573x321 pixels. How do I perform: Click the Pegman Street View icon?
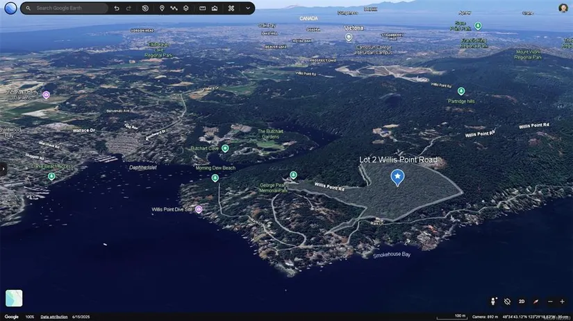coord(494,302)
